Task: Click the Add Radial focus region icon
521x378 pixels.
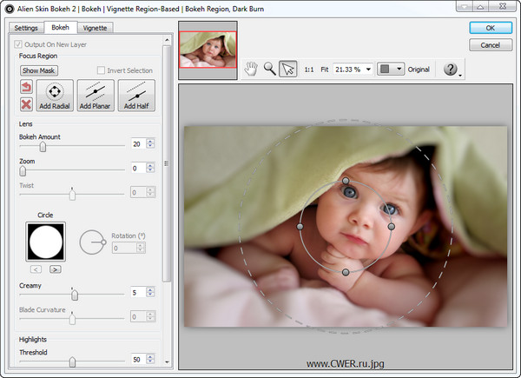Action: pyautogui.click(x=55, y=95)
